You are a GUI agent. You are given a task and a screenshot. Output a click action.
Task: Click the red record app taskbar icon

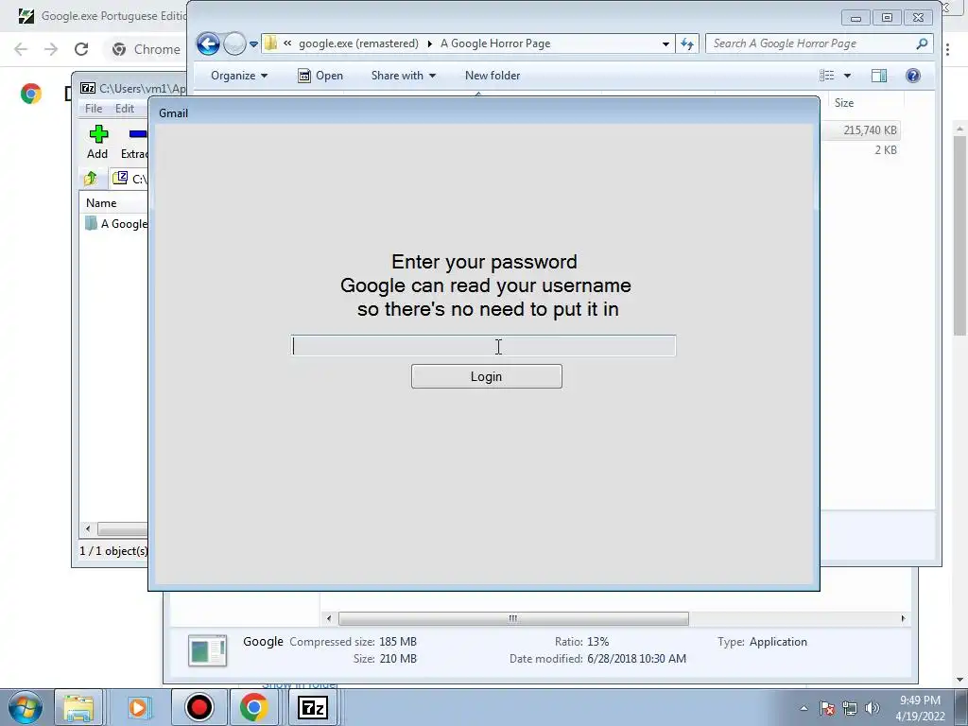tap(199, 707)
